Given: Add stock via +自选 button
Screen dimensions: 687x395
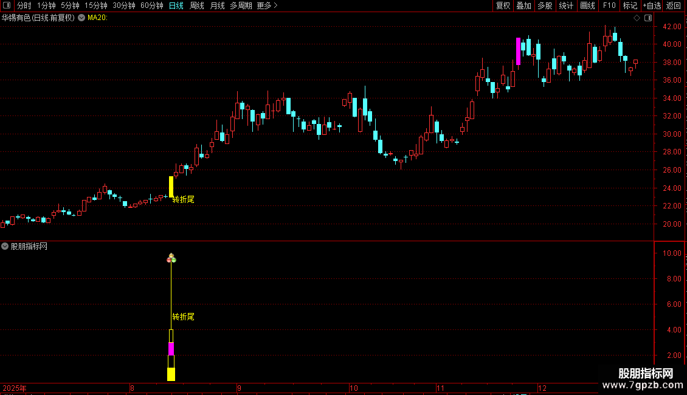Looking at the screenshot, I should tap(652, 5).
